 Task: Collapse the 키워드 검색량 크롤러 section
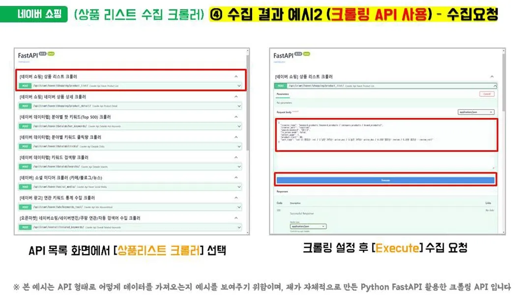click(x=236, y=157)
